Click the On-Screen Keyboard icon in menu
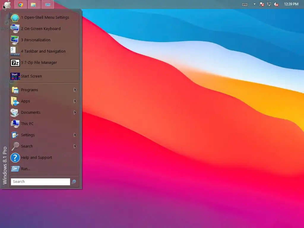The image size is (304, 228). pyautogui.click(x=15, y=29)
